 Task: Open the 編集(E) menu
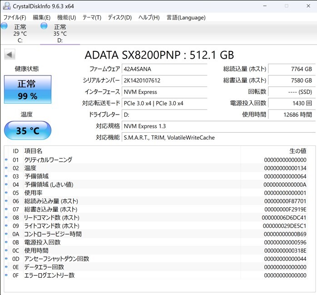tap(42, 18)
